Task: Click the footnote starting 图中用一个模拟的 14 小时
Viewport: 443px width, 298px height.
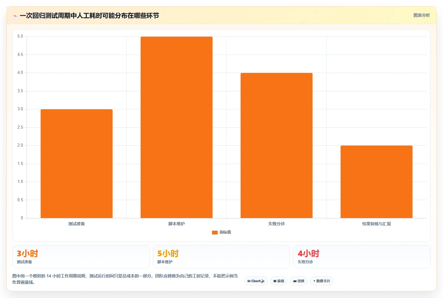Action: pos(125,279)
